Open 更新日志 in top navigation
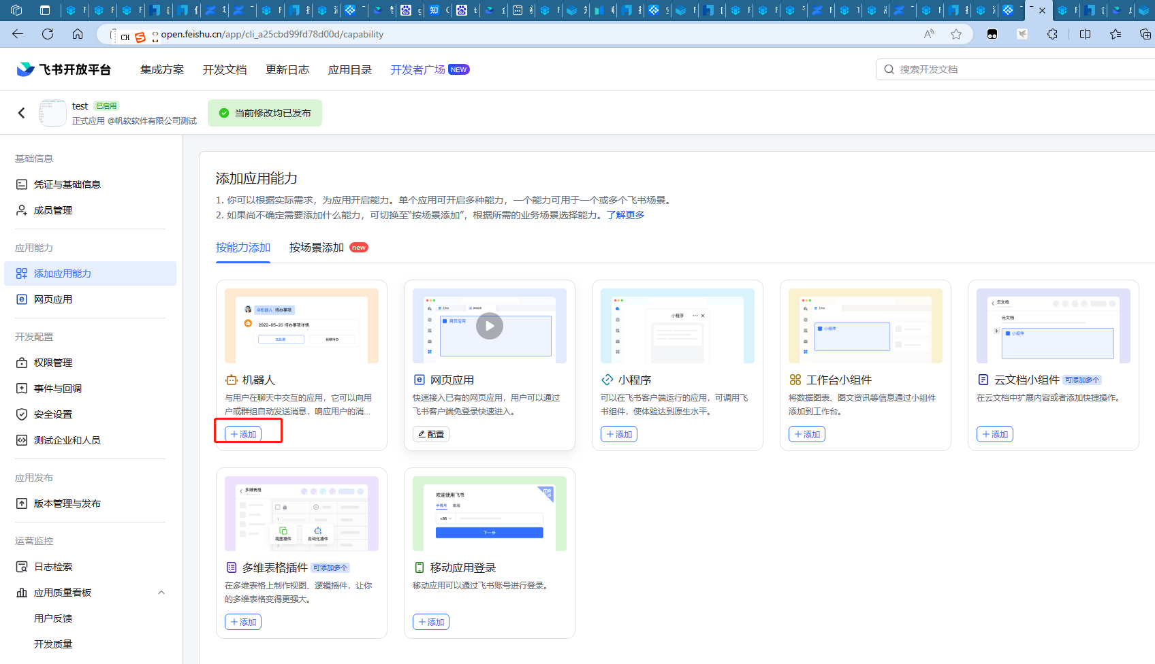Viewport: 1155px width, 664px height. 287,69
